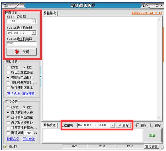Image resolution: width=166 pixels, height=151 pixels.
Task: Click the down-arrow 清除 icon near send area
Action: point(137,125)
